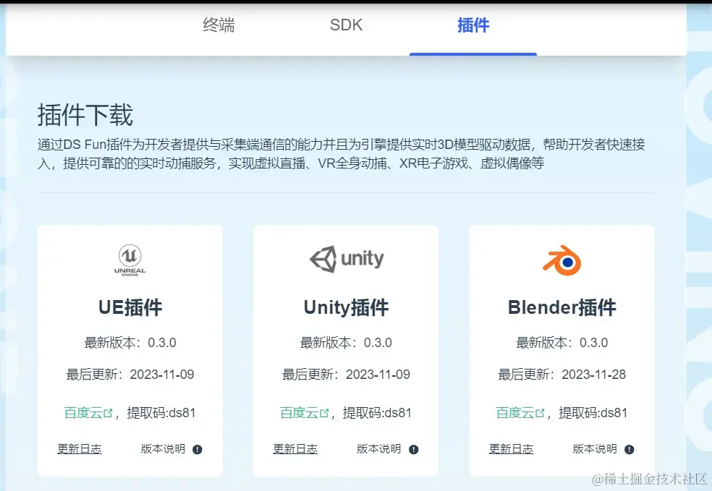
Task: Click the Blender logo icon
Action: click(562, 260)
